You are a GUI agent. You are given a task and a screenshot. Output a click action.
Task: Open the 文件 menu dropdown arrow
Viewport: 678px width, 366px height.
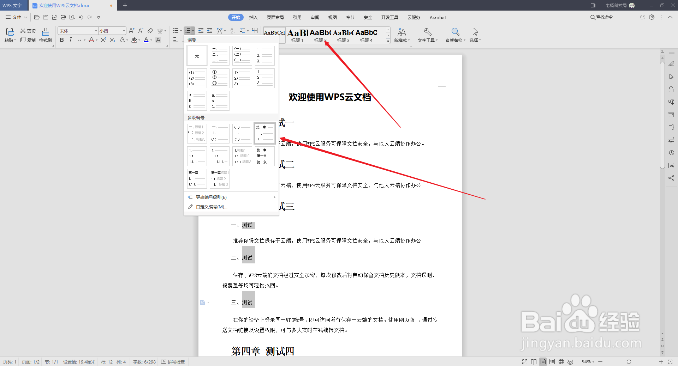tap(25, 17)
